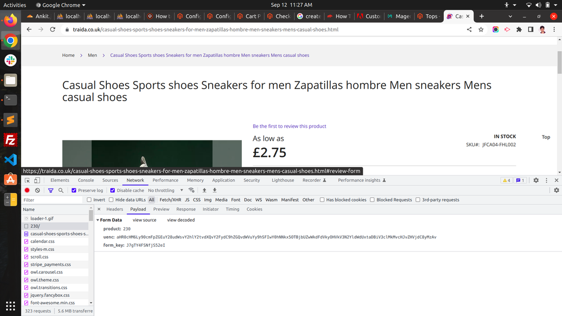The height and width of the screenshot is (316, 562).
Task: Clear the network log
Action: (x=38, y=191)
